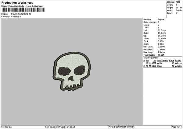183x129 pixels.
Task: Click the 'Black' thread description
Action: (x=160, y=66)
